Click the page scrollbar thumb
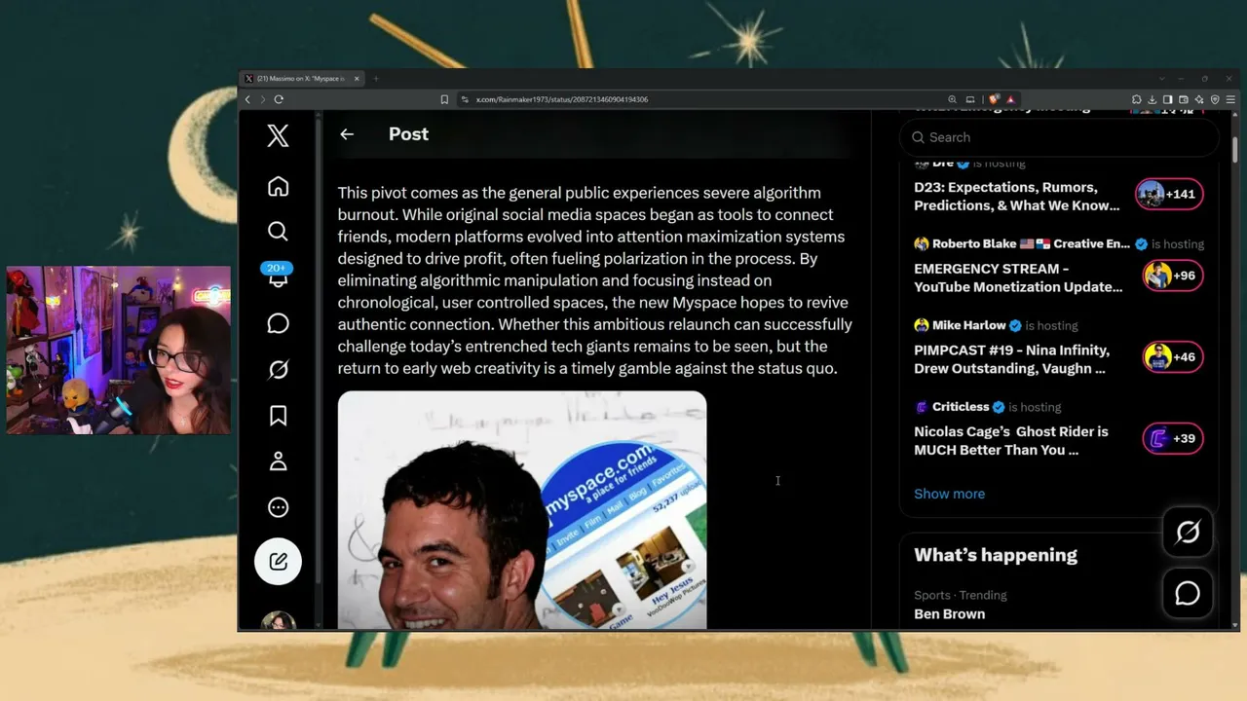Image resolution: width=1247 pixels, height=701 pixels. click(x=1235, y=151)
